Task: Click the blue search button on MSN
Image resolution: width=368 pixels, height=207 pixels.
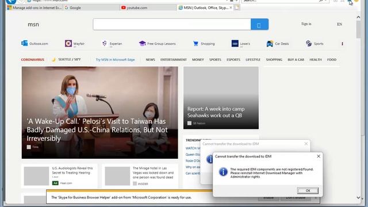Action: pyautogui.click(x=259, y=24)
